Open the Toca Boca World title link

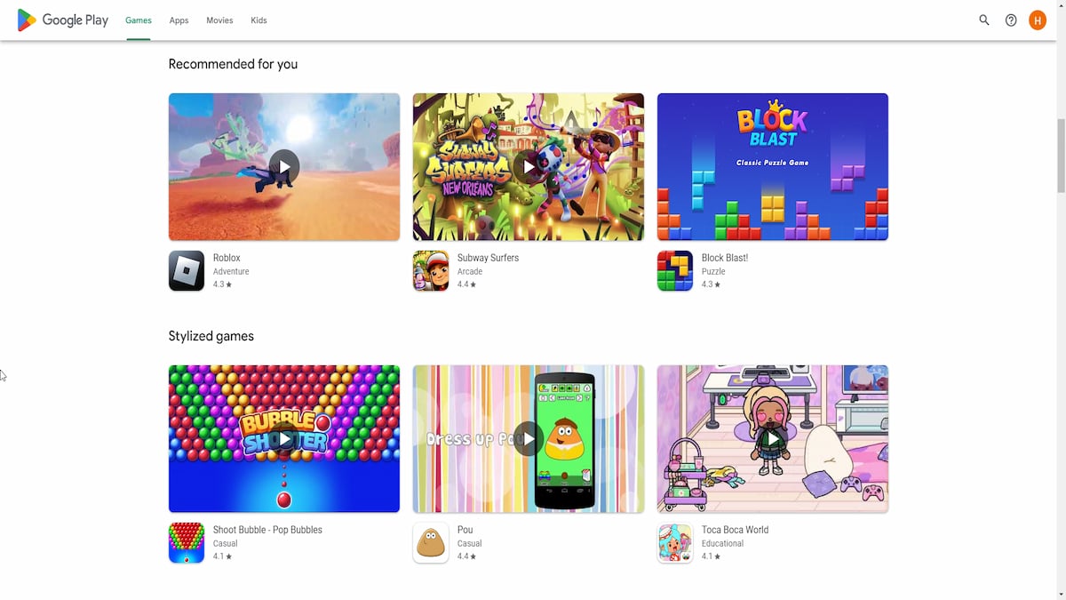point(735,530)
